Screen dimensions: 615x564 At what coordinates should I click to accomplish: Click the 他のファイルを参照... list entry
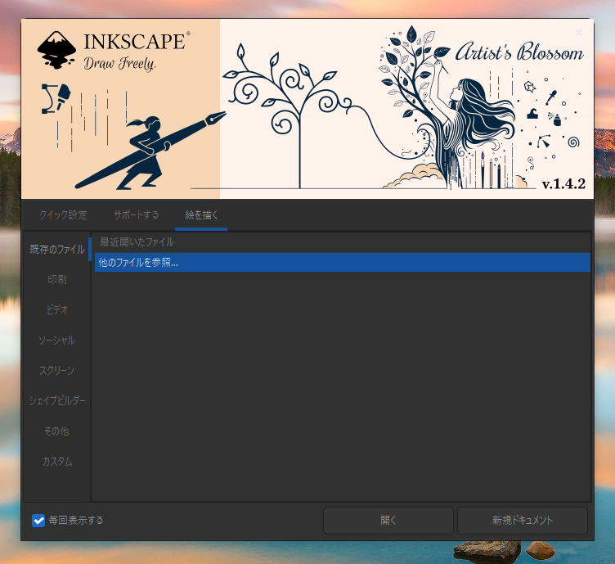click(342, 262)
